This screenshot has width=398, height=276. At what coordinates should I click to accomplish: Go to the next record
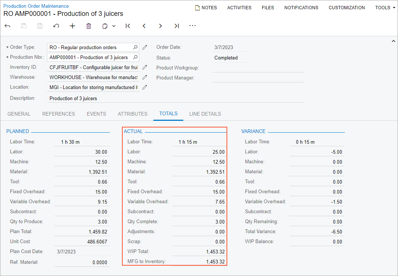[160, 26]
